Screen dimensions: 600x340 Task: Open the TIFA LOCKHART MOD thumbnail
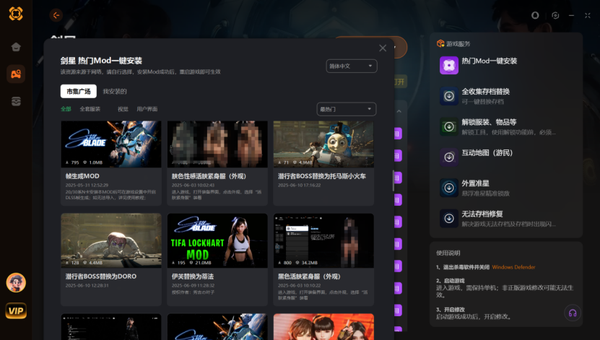pos(217,240)
